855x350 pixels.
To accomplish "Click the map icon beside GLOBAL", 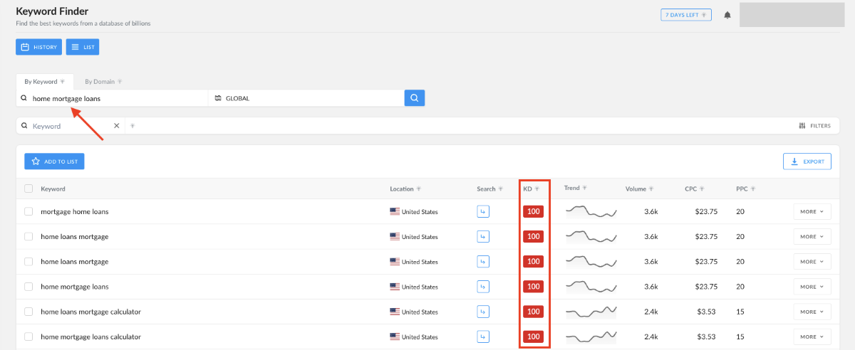I will [218, 98].
